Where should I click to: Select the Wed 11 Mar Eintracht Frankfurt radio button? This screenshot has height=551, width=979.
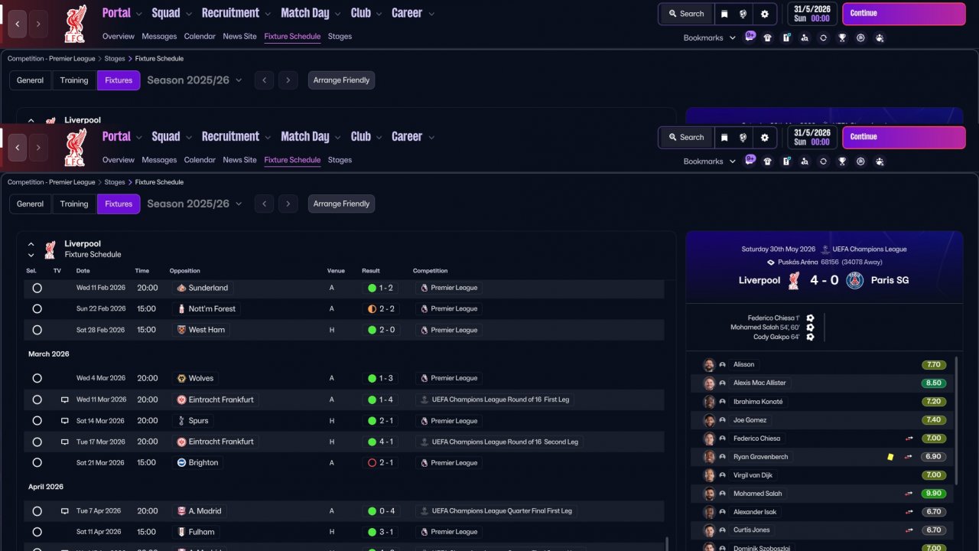(37, 399)
